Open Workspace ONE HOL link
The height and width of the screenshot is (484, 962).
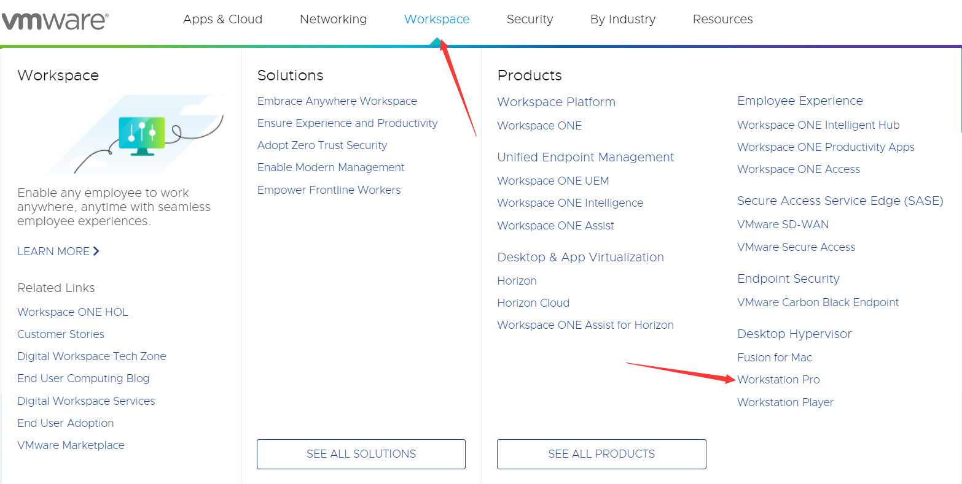72,312
